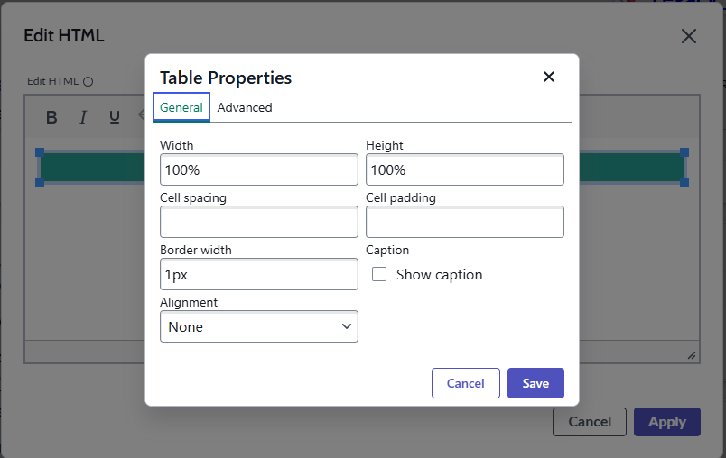Close the Table Properties dialog with X

(x=549, y=77)
